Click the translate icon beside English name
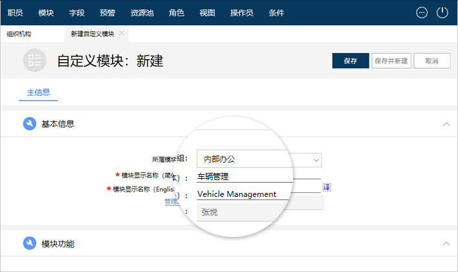The image size is (458, 272). (x=327, y=188)
